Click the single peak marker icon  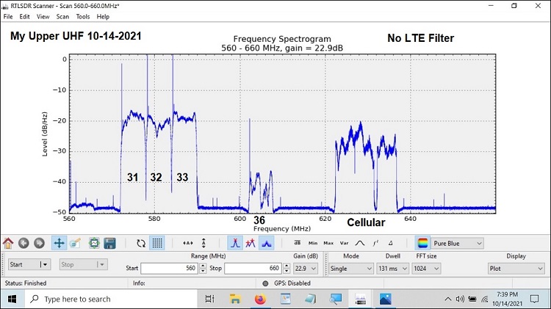[x=234, y=243]
